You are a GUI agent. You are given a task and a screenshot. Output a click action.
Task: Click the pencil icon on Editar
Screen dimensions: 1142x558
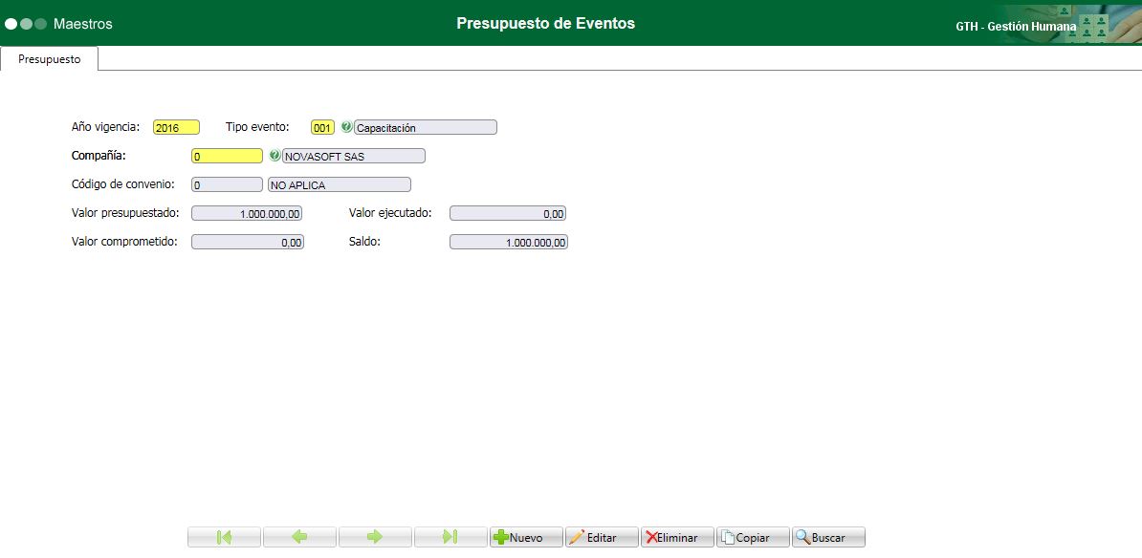(x=577, y=536)
